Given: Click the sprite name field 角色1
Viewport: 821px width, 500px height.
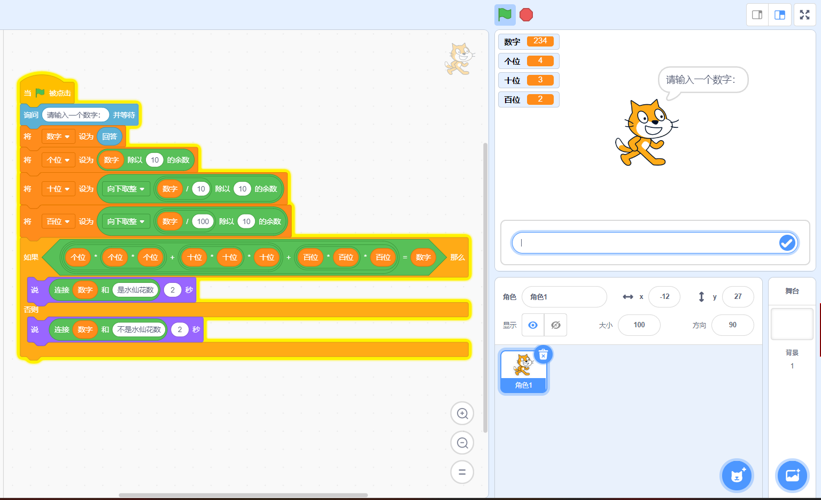Looking at the screenshot, I should [x=564, y=297].
